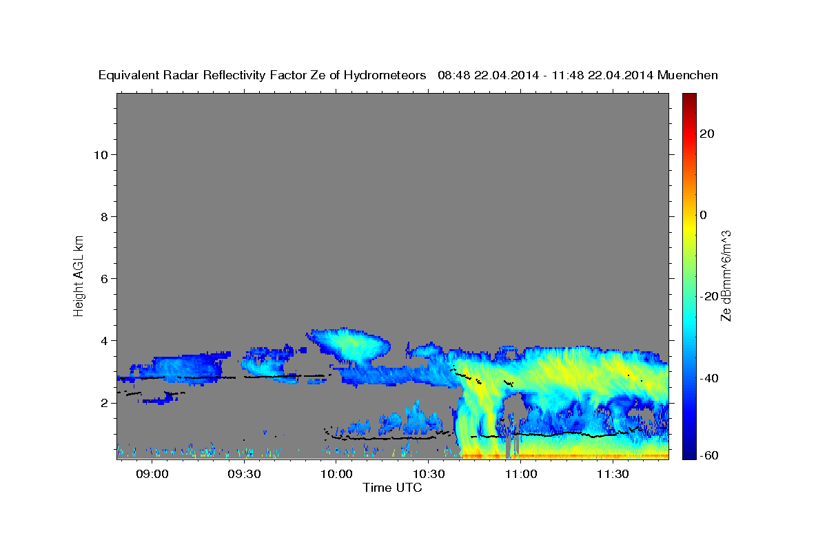Screen dimensions: 827x551
Task: Click the plot title text
Action: (x=408, y=76)
